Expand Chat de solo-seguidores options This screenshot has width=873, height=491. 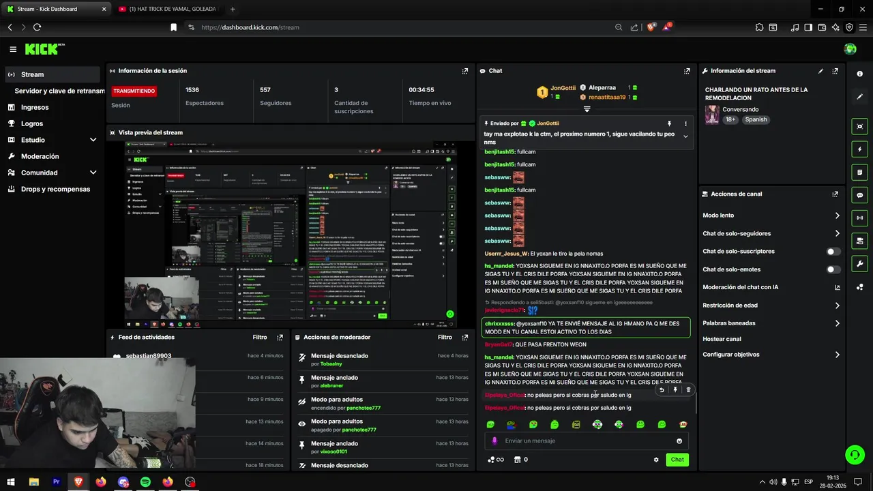point(837,234)
